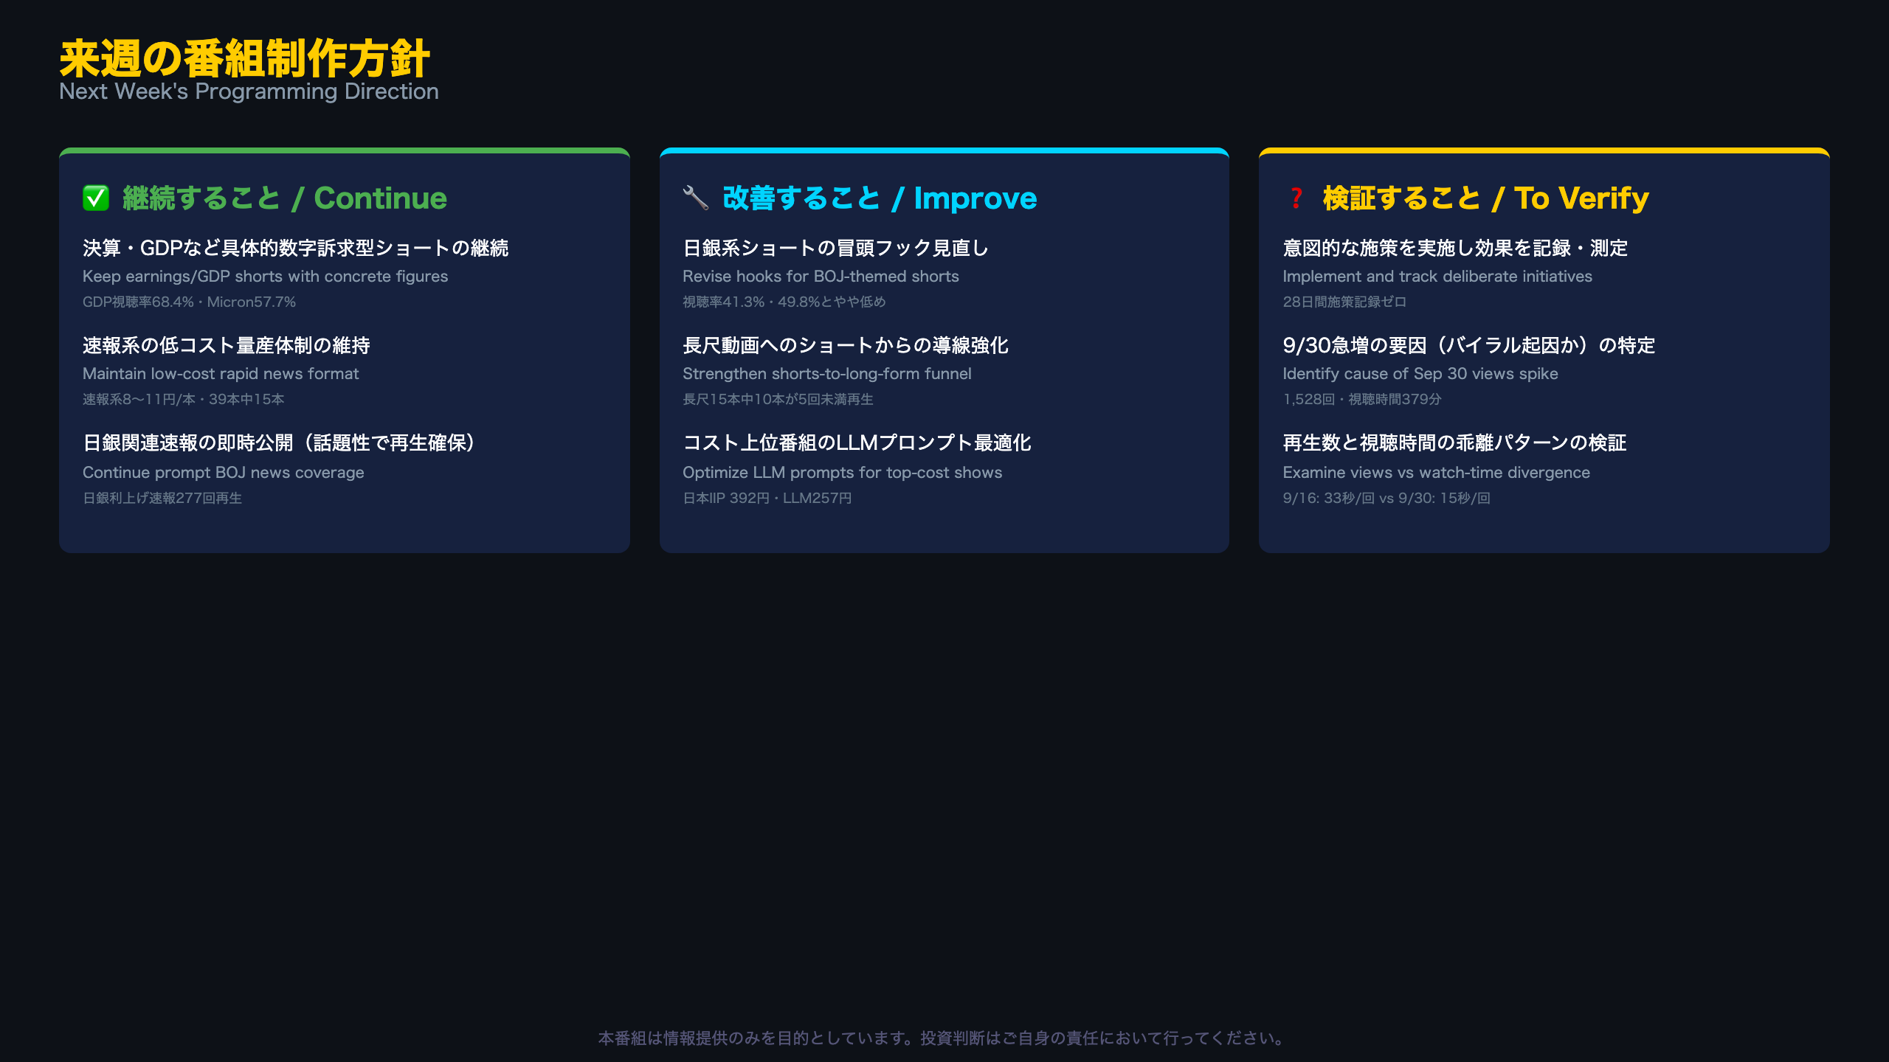Select 9/30急増の要因 item
Viewport: 1889px width, 1062px height.
pos(1468,345)
